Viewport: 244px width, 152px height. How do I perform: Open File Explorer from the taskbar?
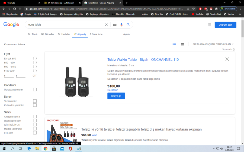[37, 149]
